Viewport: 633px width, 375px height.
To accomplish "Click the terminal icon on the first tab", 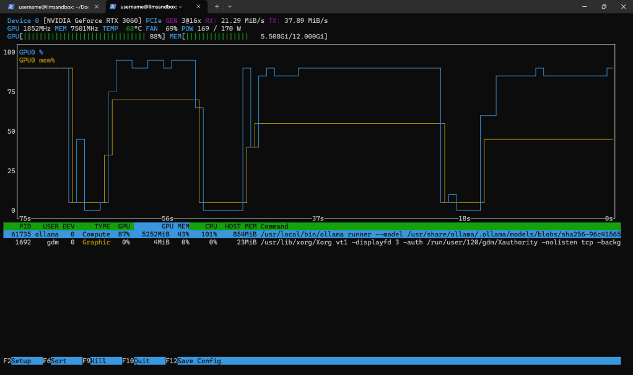I will (11, 6).
